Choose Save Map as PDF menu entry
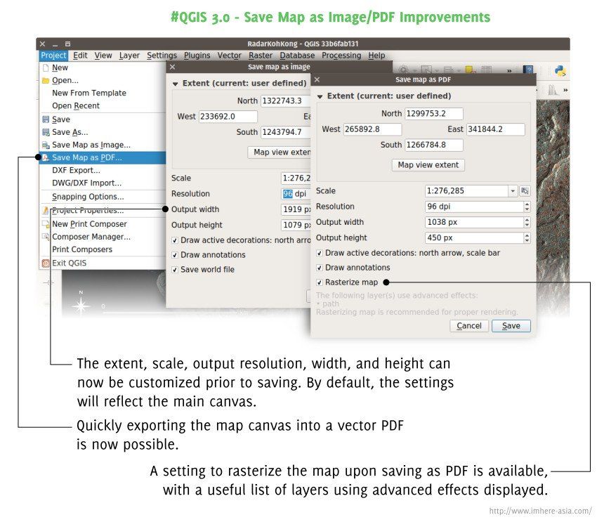The image size is (604, 522). (x=86, y=158)
